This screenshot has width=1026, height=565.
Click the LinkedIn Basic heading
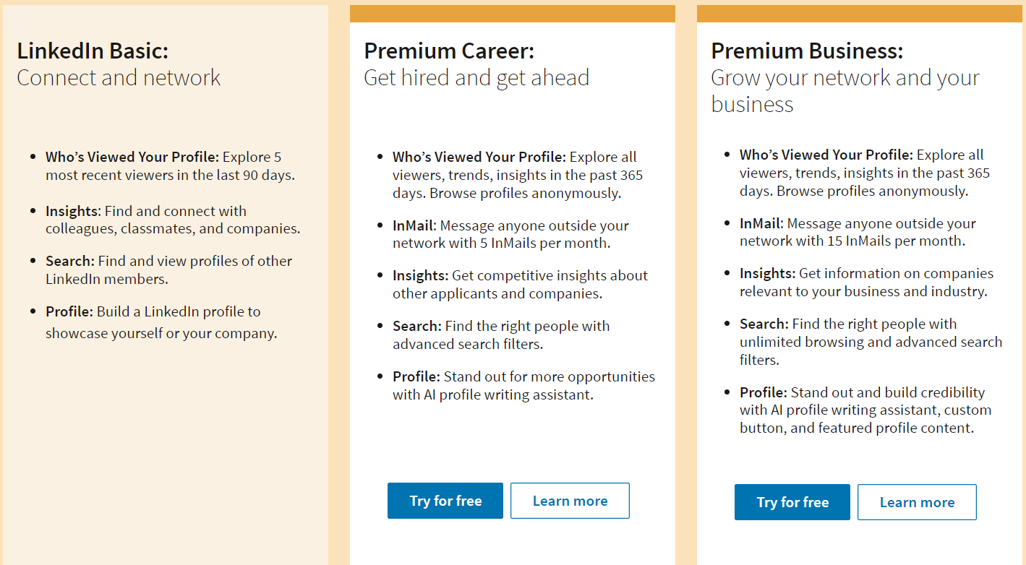(93, 51)
